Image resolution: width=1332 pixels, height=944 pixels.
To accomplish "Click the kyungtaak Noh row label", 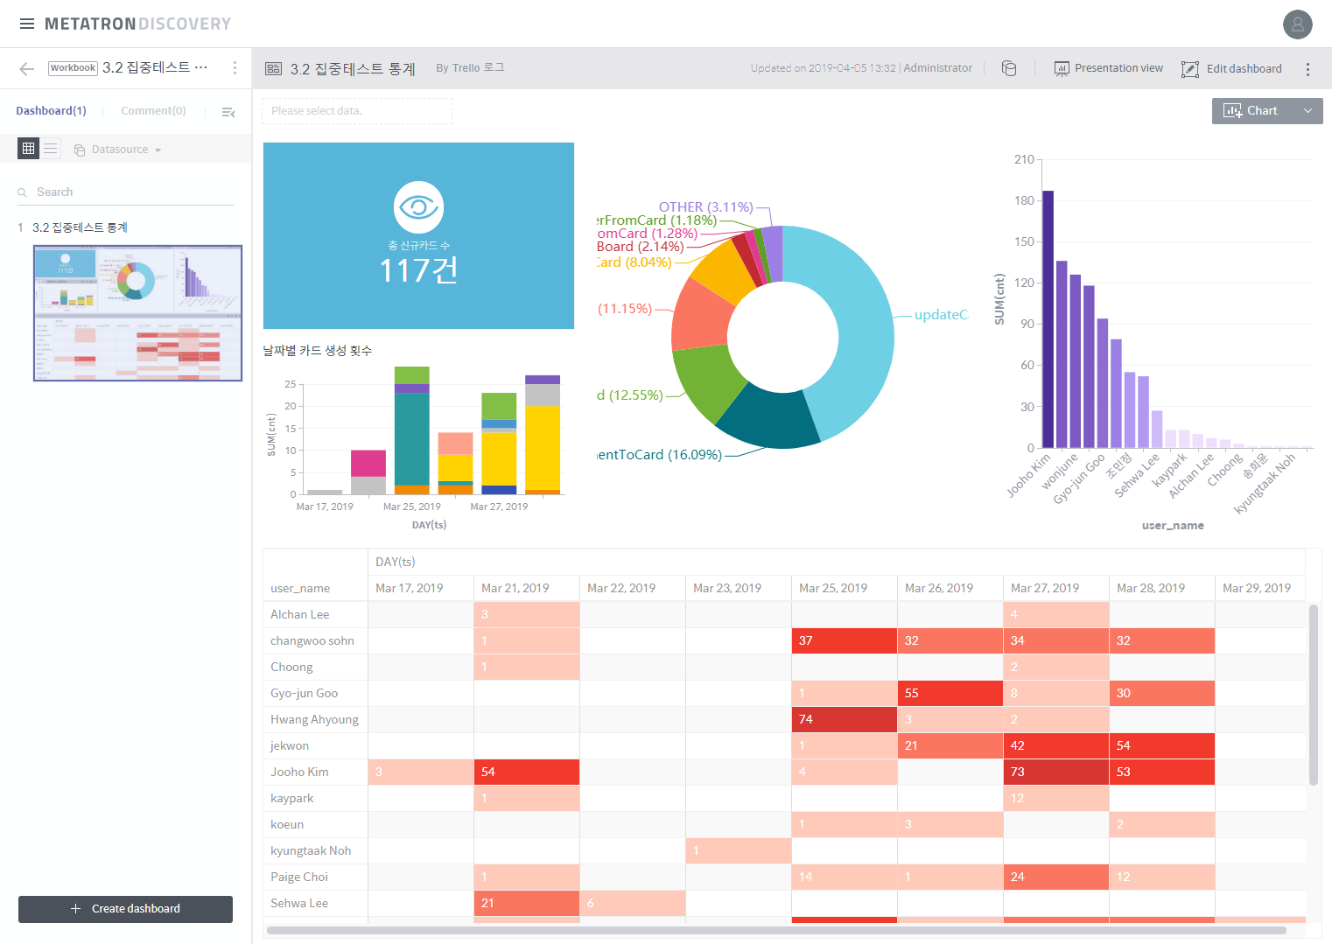I will (311, 850).
